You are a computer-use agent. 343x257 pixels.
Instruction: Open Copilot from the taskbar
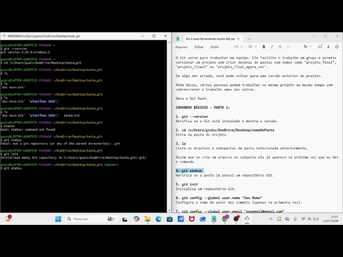[x=137, y=219]
